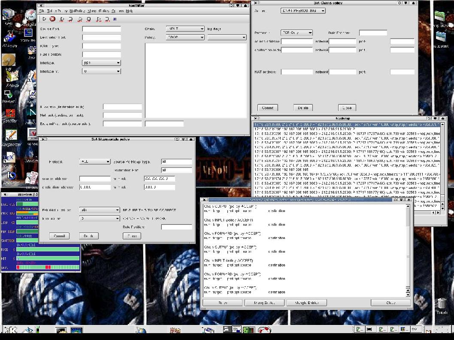The height and width of the screenshot is (340, 454).
Task: Expand the empty dropdown beside Policy
Action: (227, 37)
